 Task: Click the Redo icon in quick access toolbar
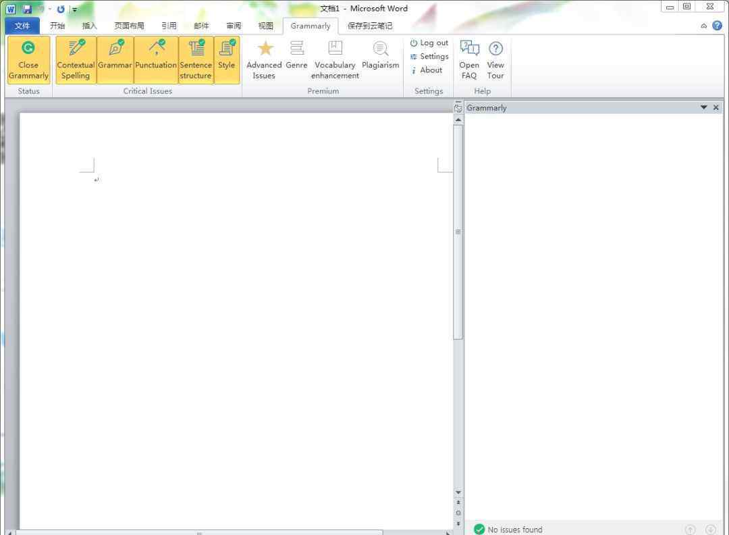coord(61,9)
